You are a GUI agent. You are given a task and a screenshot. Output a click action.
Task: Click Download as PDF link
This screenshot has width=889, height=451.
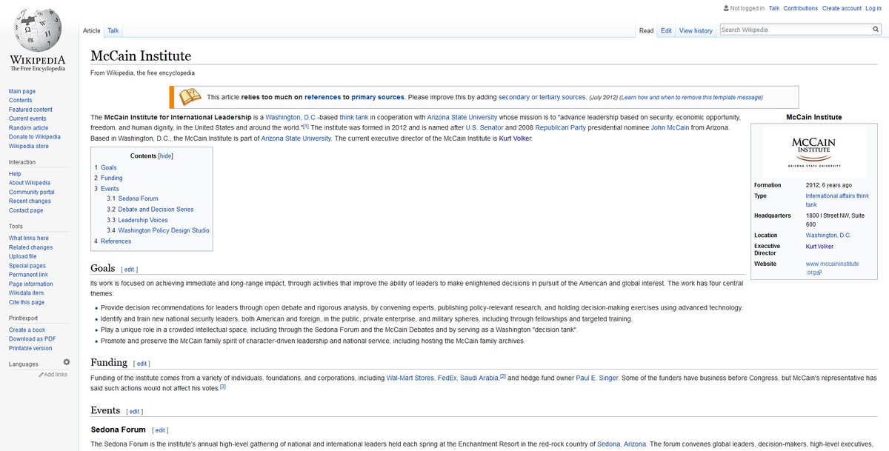(x=32, y=339)
